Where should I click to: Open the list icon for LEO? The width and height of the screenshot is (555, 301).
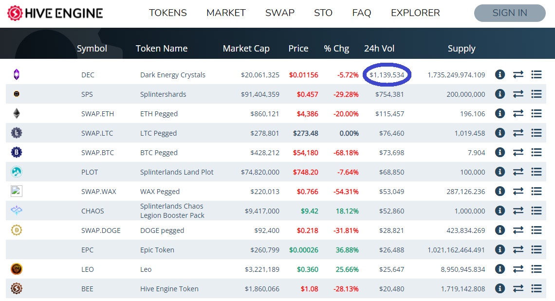pos(536,269)
